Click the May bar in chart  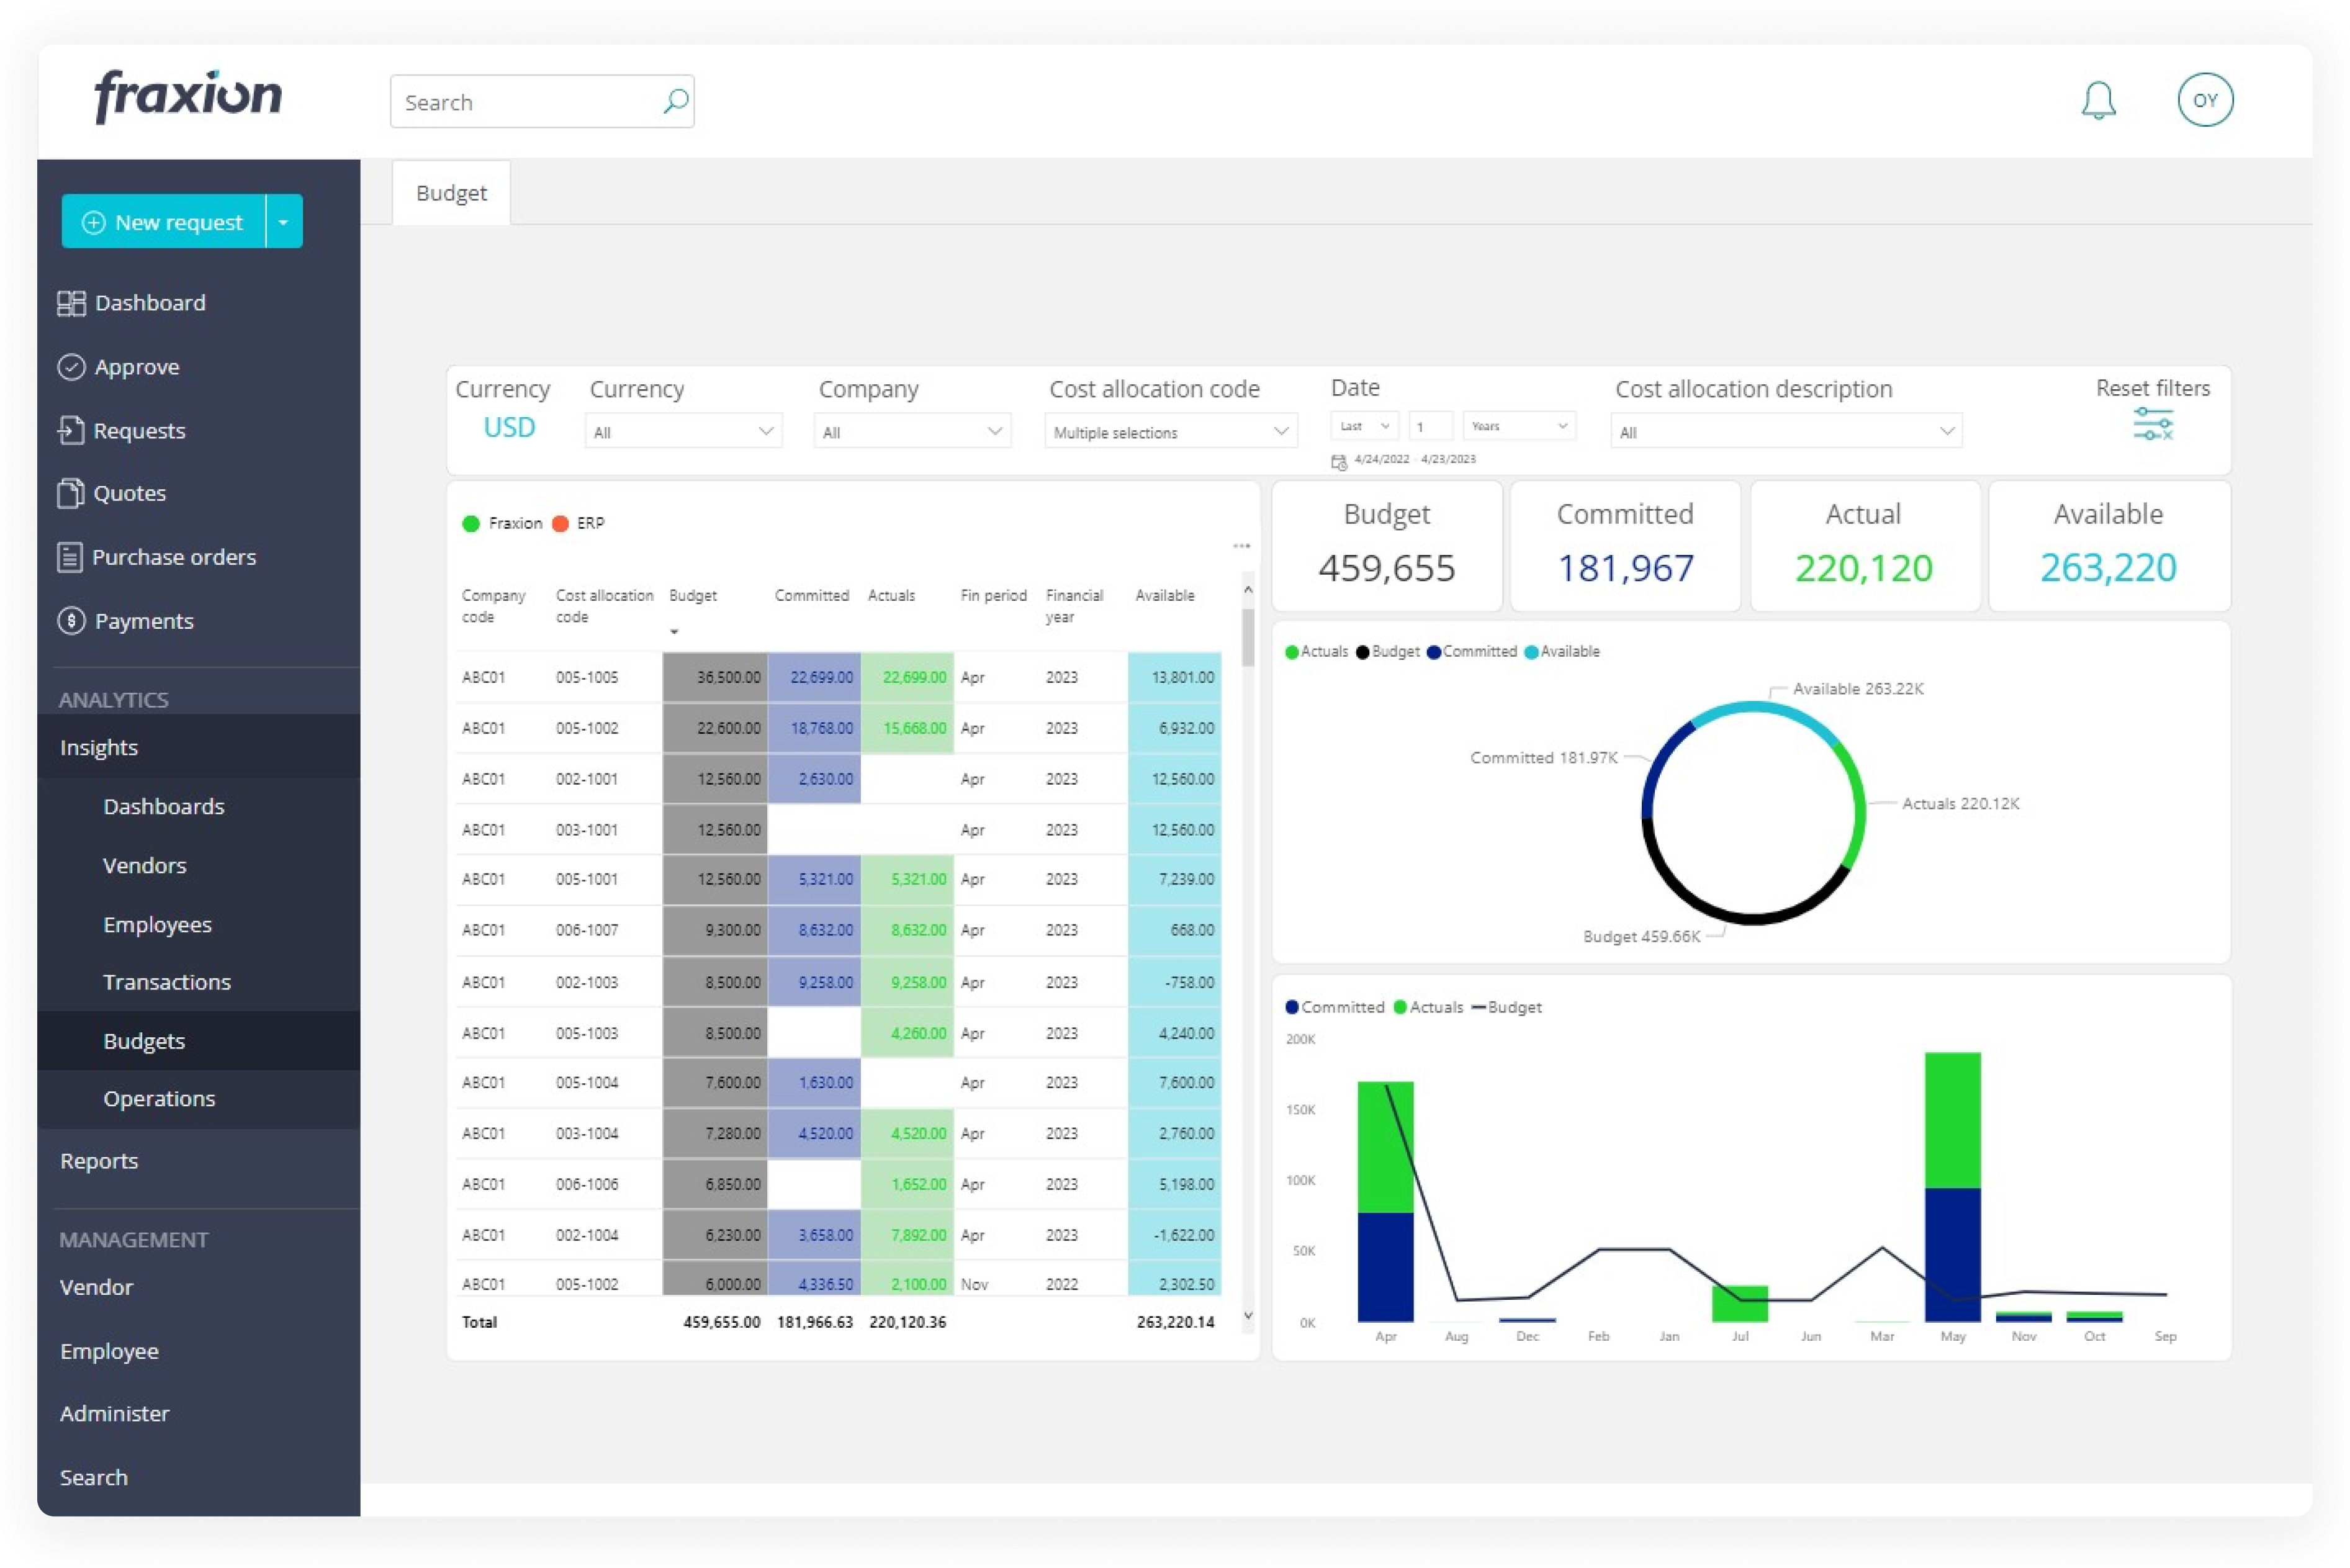[1952, 1187]
